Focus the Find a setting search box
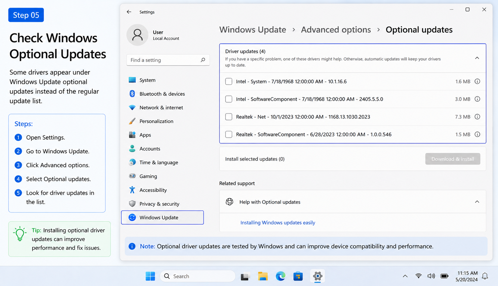This screenshot has height=286, width=498. click(x=168, y=60)
